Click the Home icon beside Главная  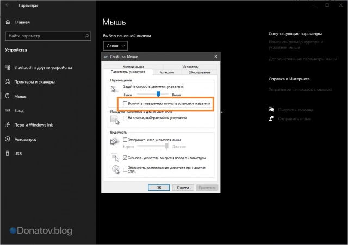coord(8,22)
